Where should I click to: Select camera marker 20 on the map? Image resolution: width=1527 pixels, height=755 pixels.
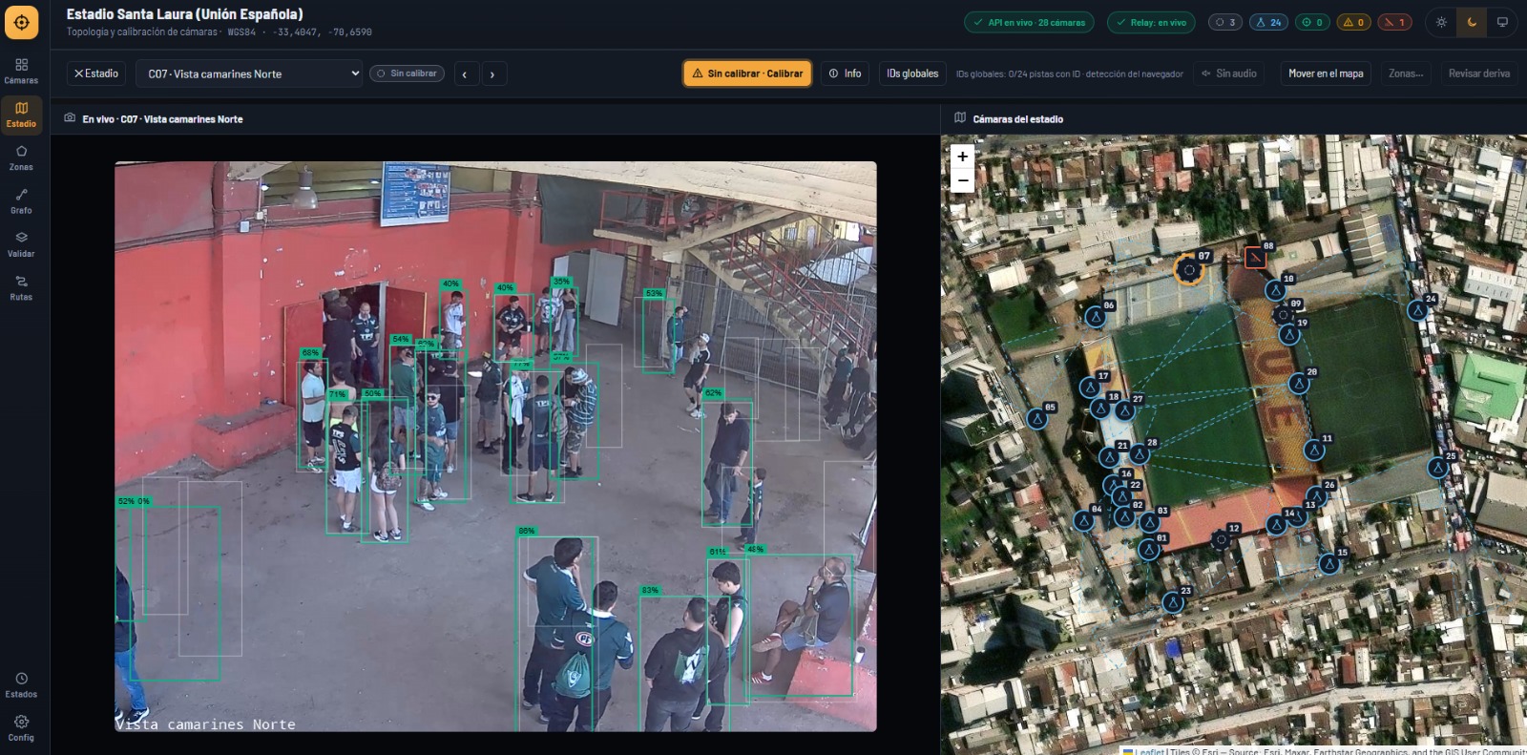coord(1299,384)
